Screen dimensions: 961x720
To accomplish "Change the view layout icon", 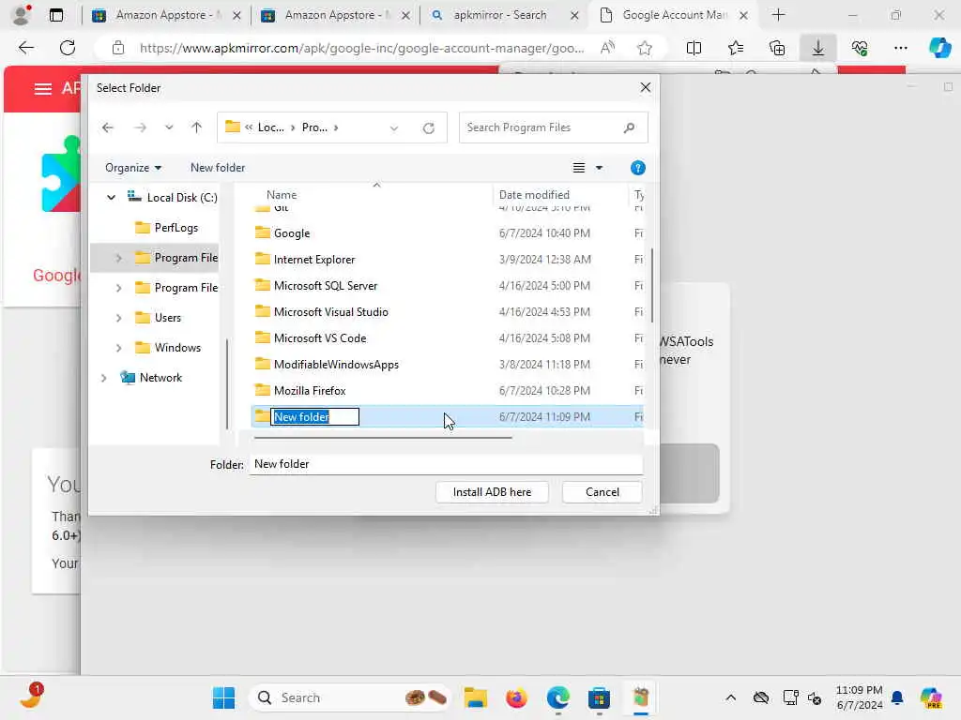I will 578,168.
